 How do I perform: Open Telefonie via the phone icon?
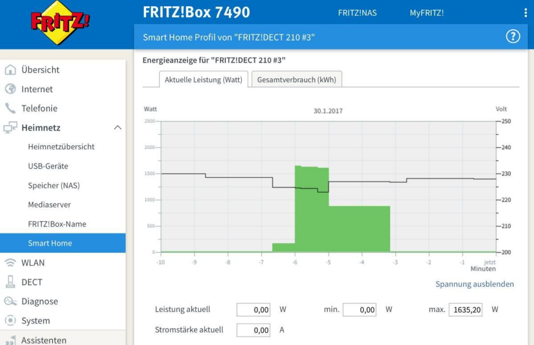click(10, 108)
